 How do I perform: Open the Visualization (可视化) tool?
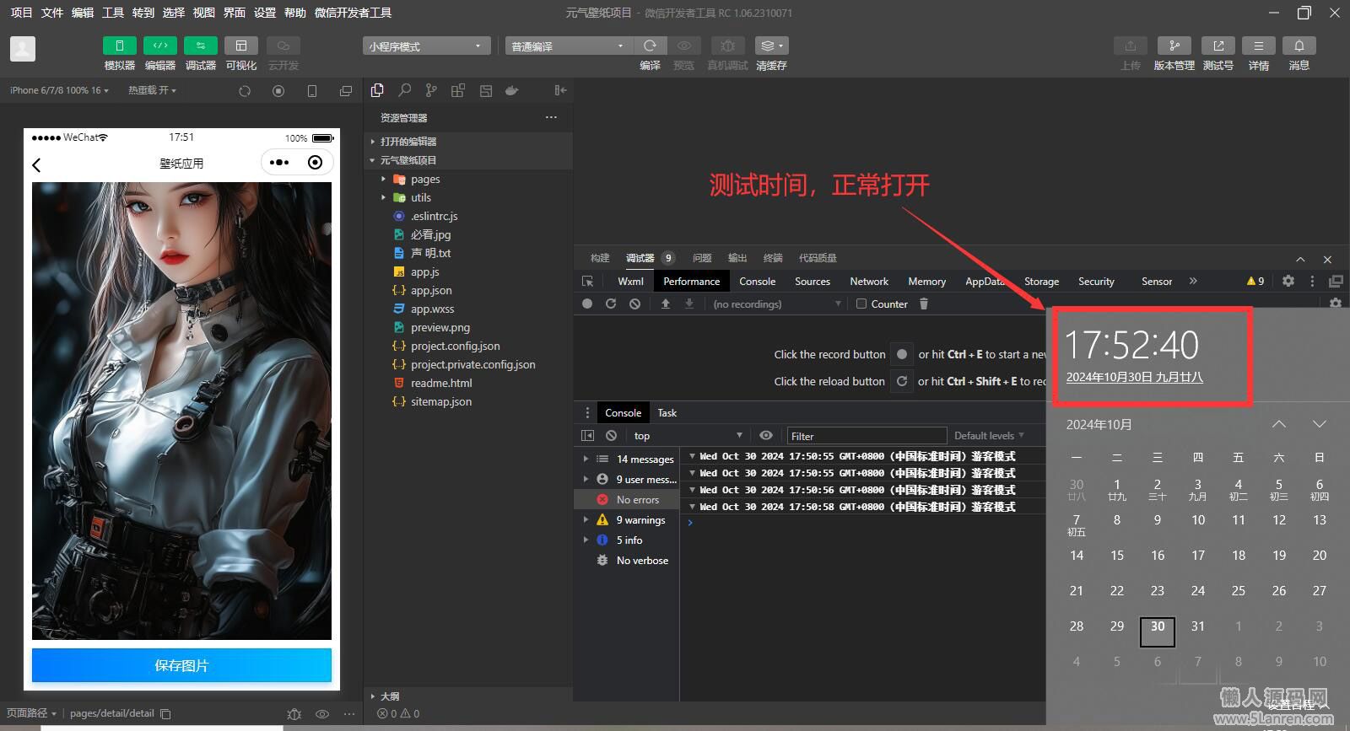click(x=240, y=46)
